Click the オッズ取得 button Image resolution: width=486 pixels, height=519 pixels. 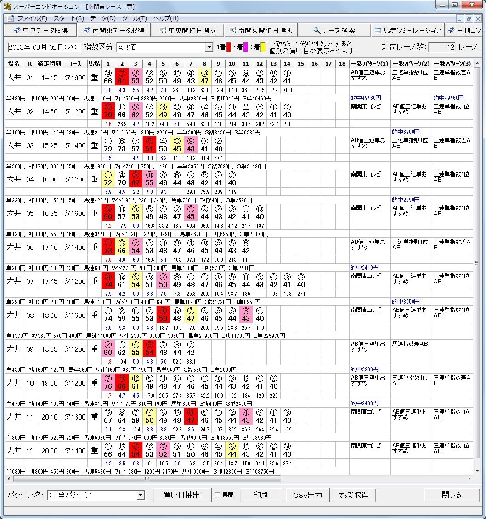[354, 495]
